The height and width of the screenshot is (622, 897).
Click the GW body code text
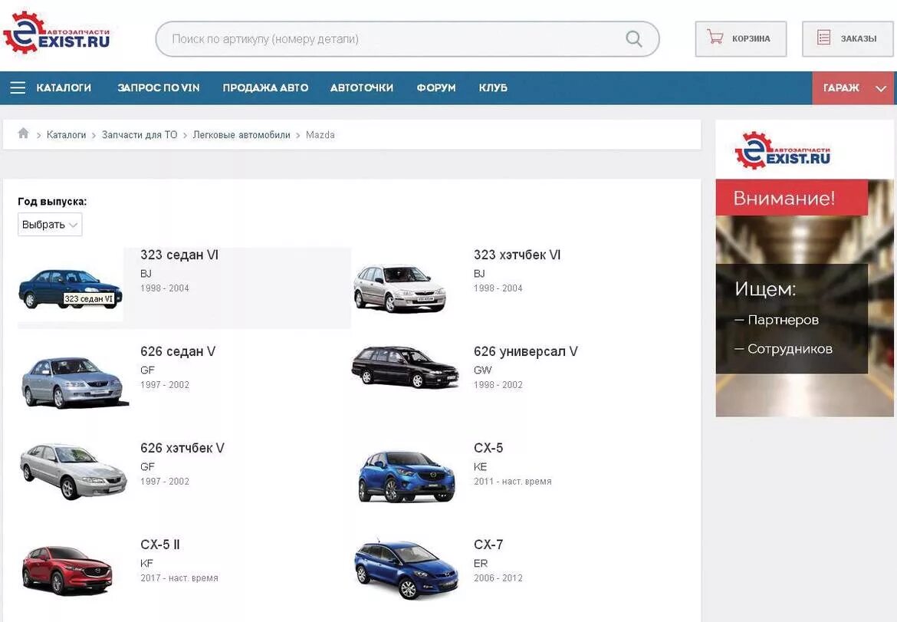click(x=482, y=370)
